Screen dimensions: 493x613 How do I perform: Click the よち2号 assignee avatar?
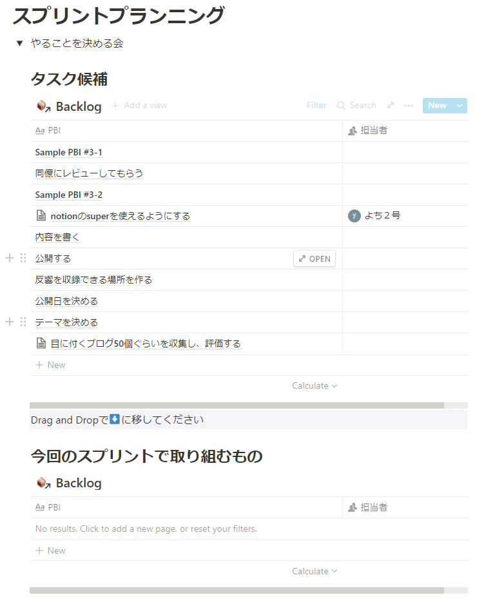(x=354, y=216)
